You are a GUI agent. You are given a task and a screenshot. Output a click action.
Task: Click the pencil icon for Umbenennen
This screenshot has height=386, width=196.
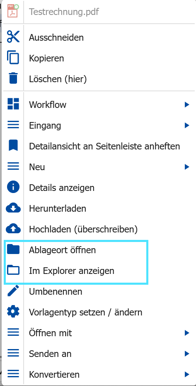click(x=13, y=291)
